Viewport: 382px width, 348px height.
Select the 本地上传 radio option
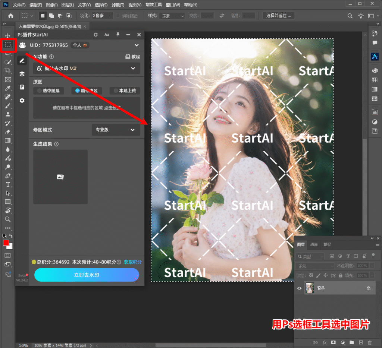tap(125, 91)
